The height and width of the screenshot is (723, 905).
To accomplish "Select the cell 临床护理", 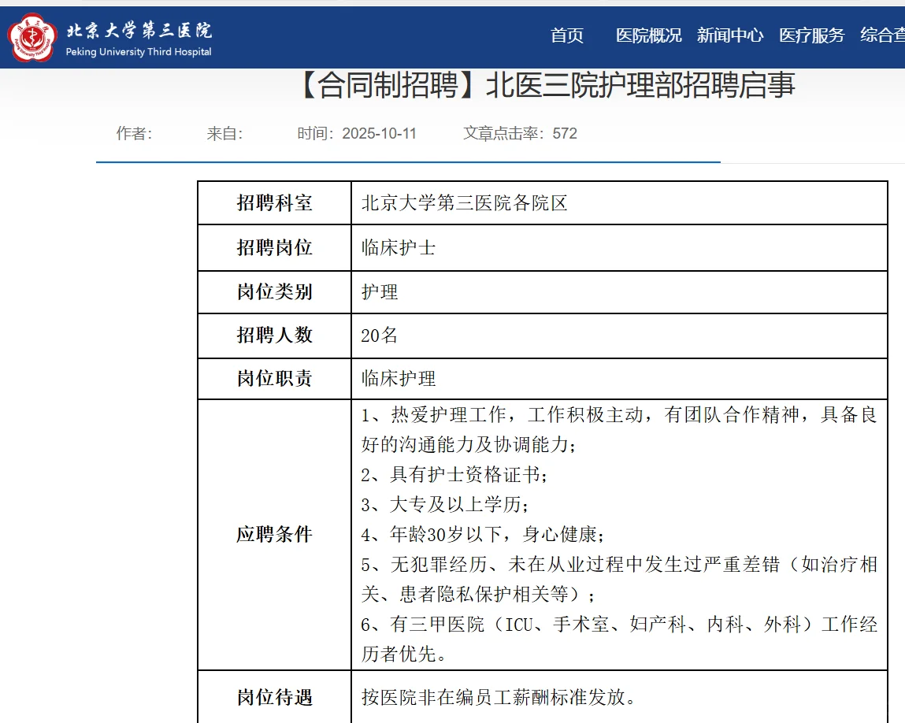I will (619, 379).
